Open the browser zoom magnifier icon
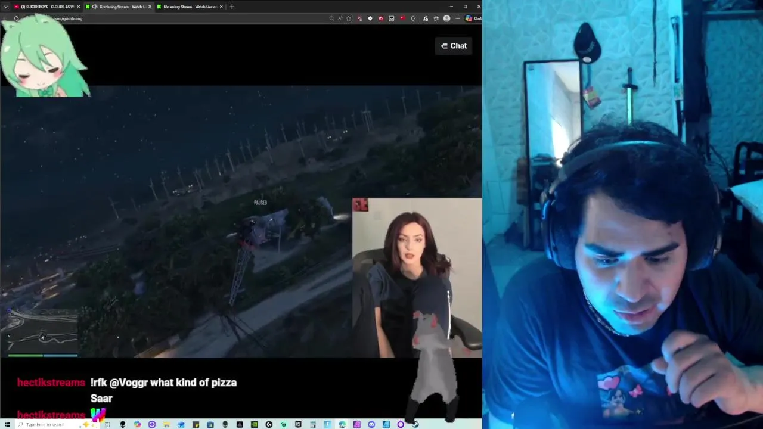 click(331, 18)
